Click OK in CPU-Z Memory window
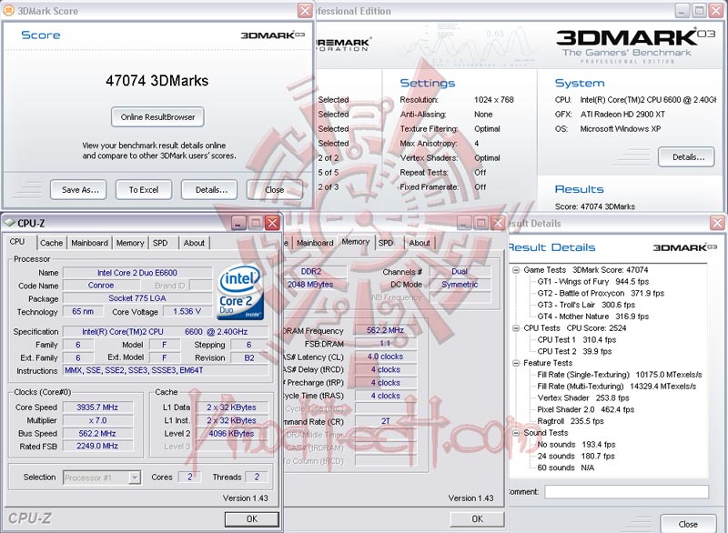Viewport: 728px width, 533px height. pos(477,519)
